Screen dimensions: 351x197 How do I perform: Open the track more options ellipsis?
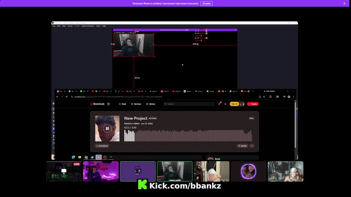point(252,146)
